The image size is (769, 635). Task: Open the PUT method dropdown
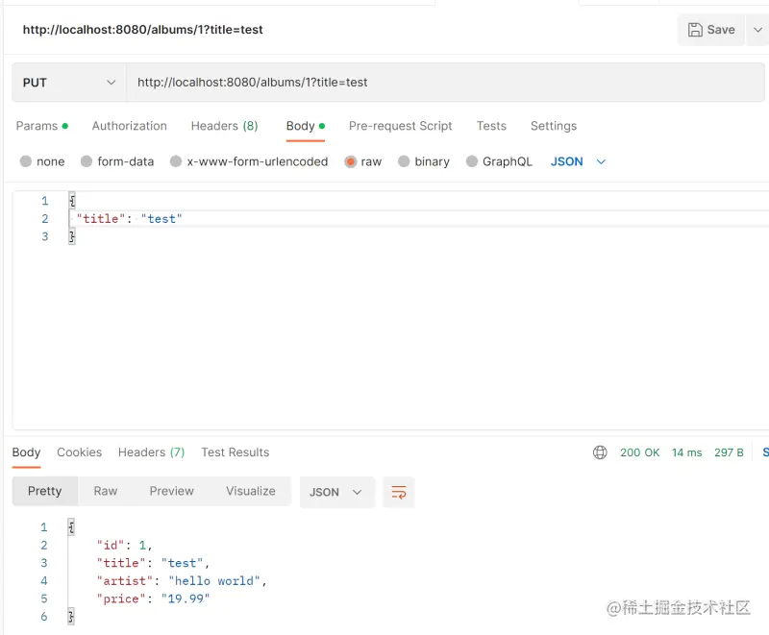click(68, 83)
